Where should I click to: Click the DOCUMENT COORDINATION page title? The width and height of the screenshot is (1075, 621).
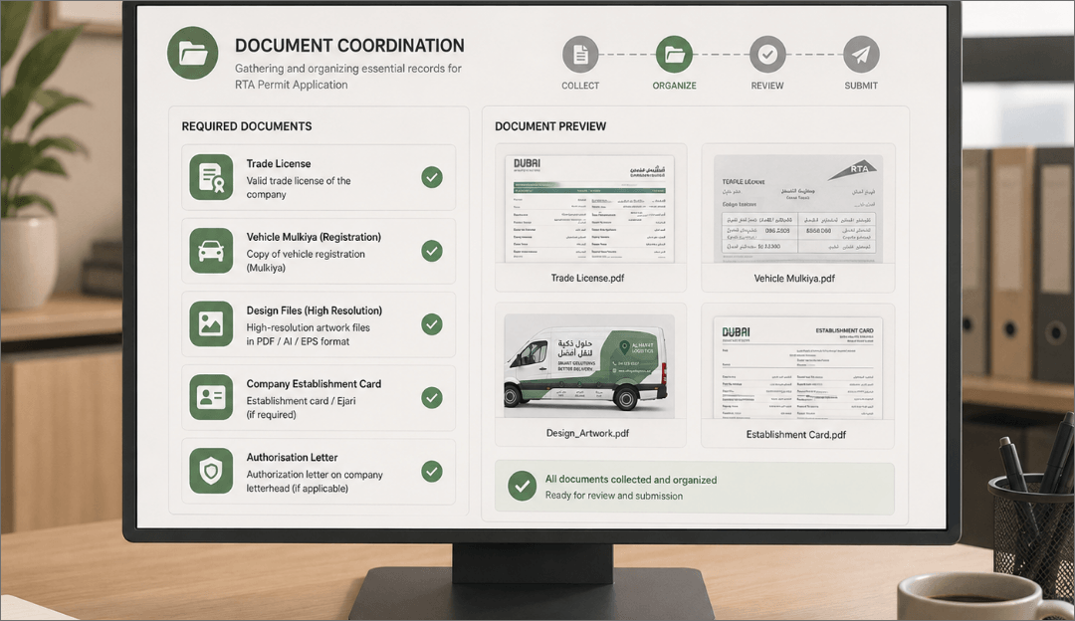[349, 45]
